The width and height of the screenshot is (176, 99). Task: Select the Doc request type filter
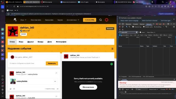coord(131,35)
